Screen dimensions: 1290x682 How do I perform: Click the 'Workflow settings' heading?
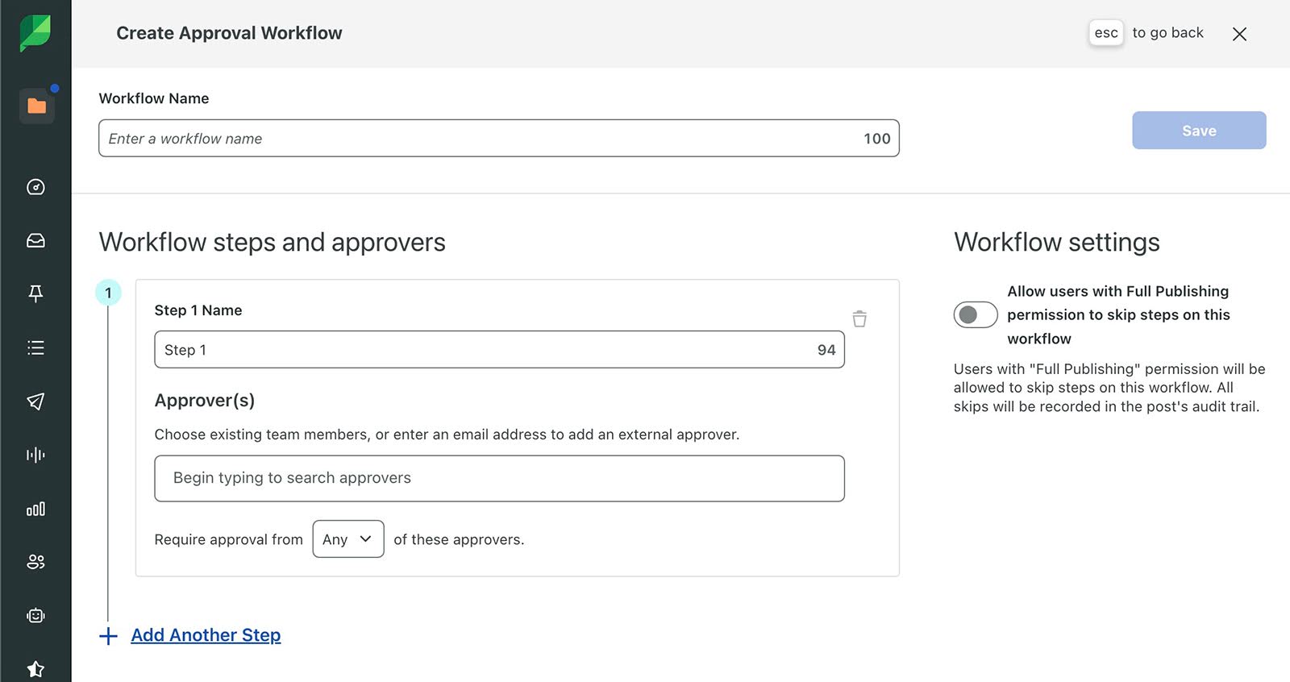pos(1056,243)
